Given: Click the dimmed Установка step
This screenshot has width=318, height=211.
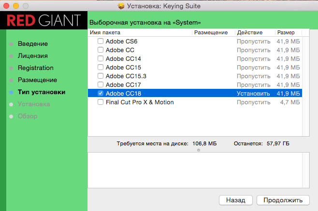Looking at the screenshot, I should [34, 104].
